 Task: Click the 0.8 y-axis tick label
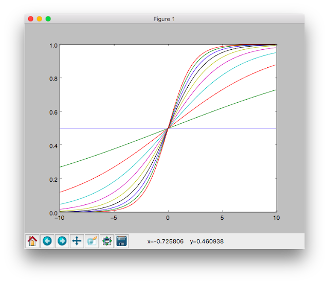click(53, 79)
